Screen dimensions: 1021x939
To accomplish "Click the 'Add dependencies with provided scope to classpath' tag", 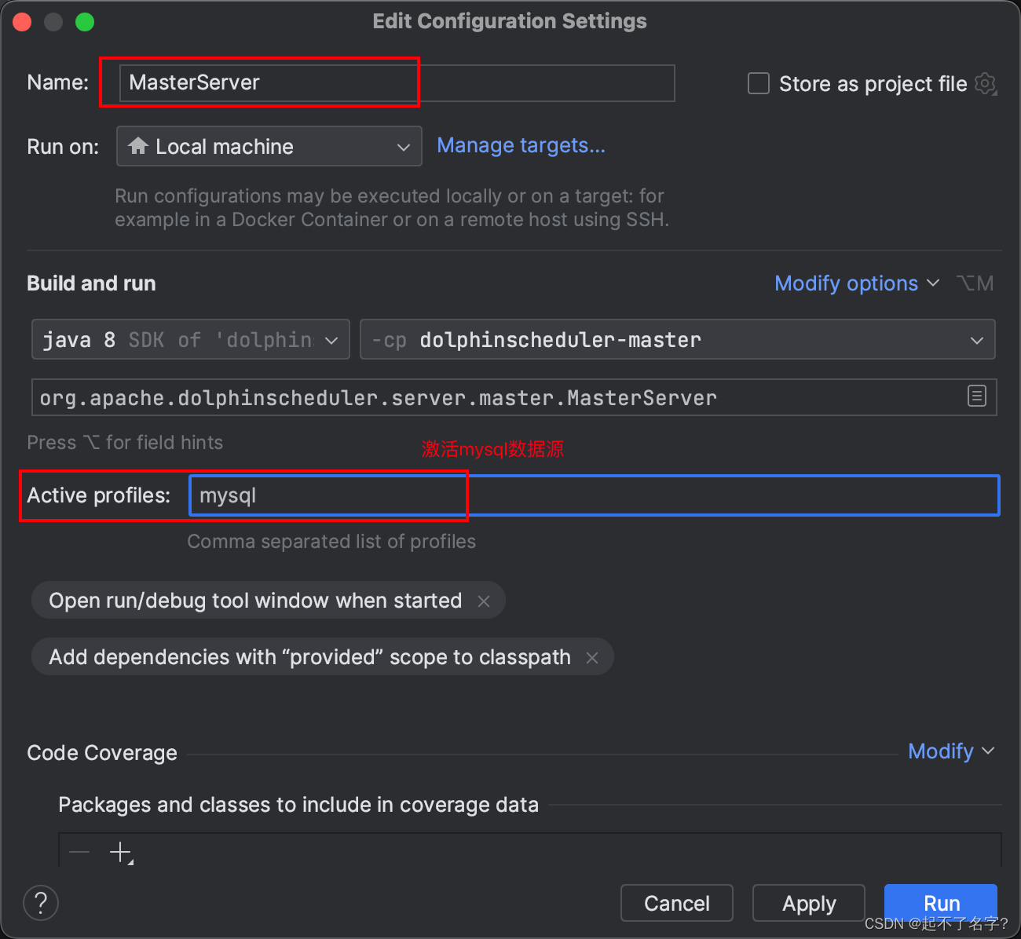I will [x=322, y=657].
